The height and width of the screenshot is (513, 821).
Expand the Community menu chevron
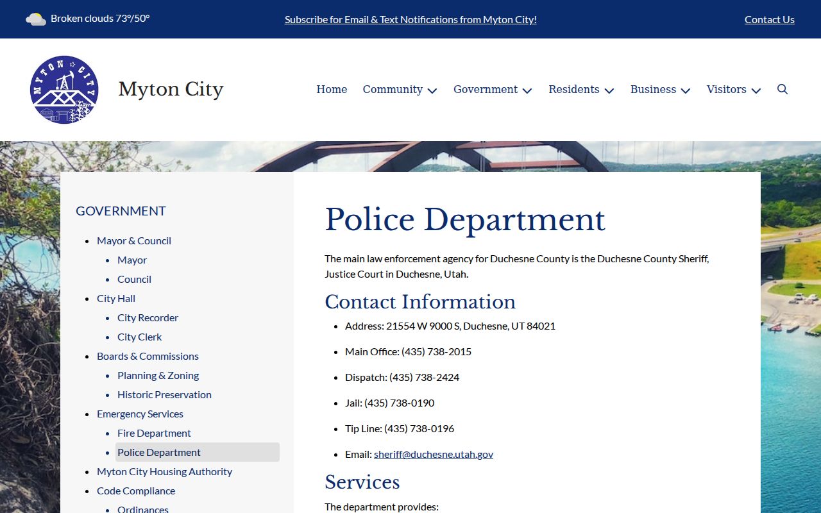[432, 90]
